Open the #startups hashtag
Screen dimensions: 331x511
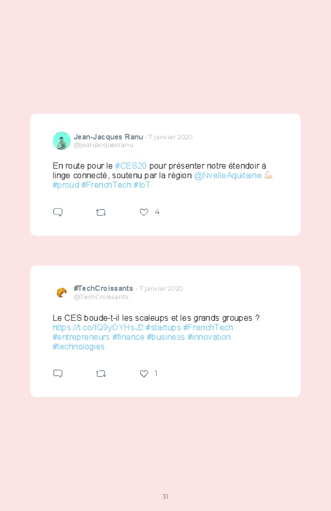pos(163,328)
